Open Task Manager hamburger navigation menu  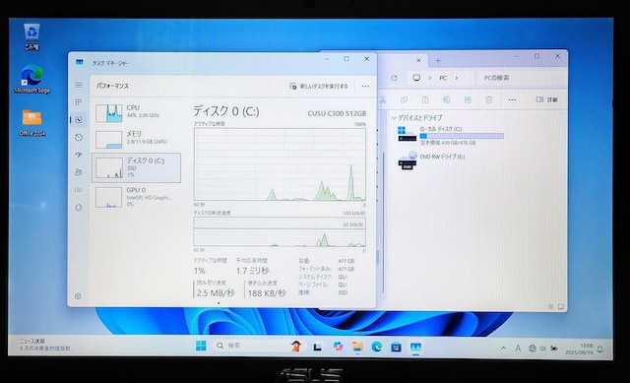click(x=79, y=85)
